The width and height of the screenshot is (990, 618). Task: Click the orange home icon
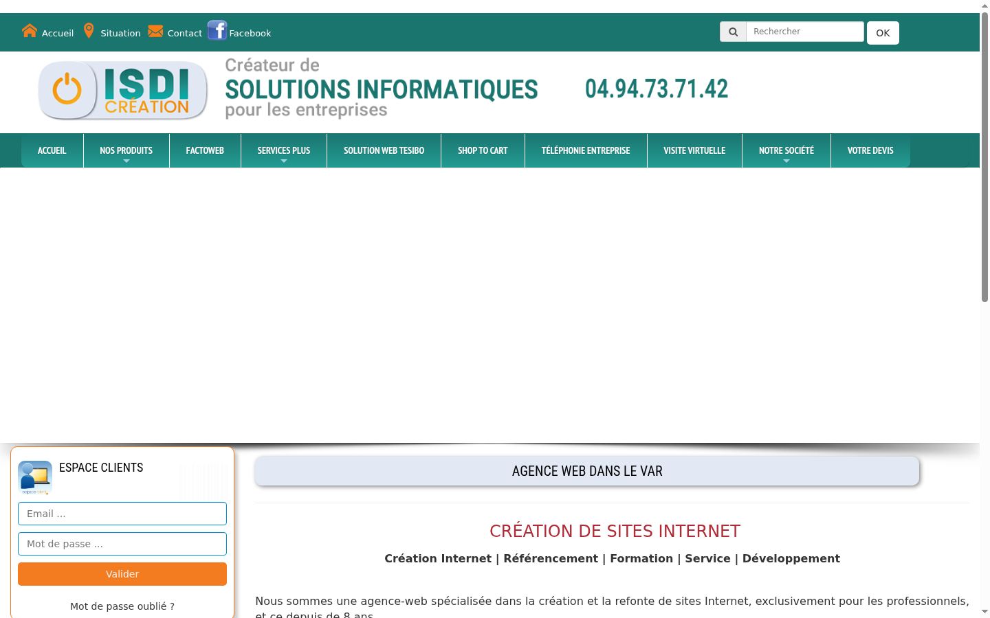coord(30,31)
